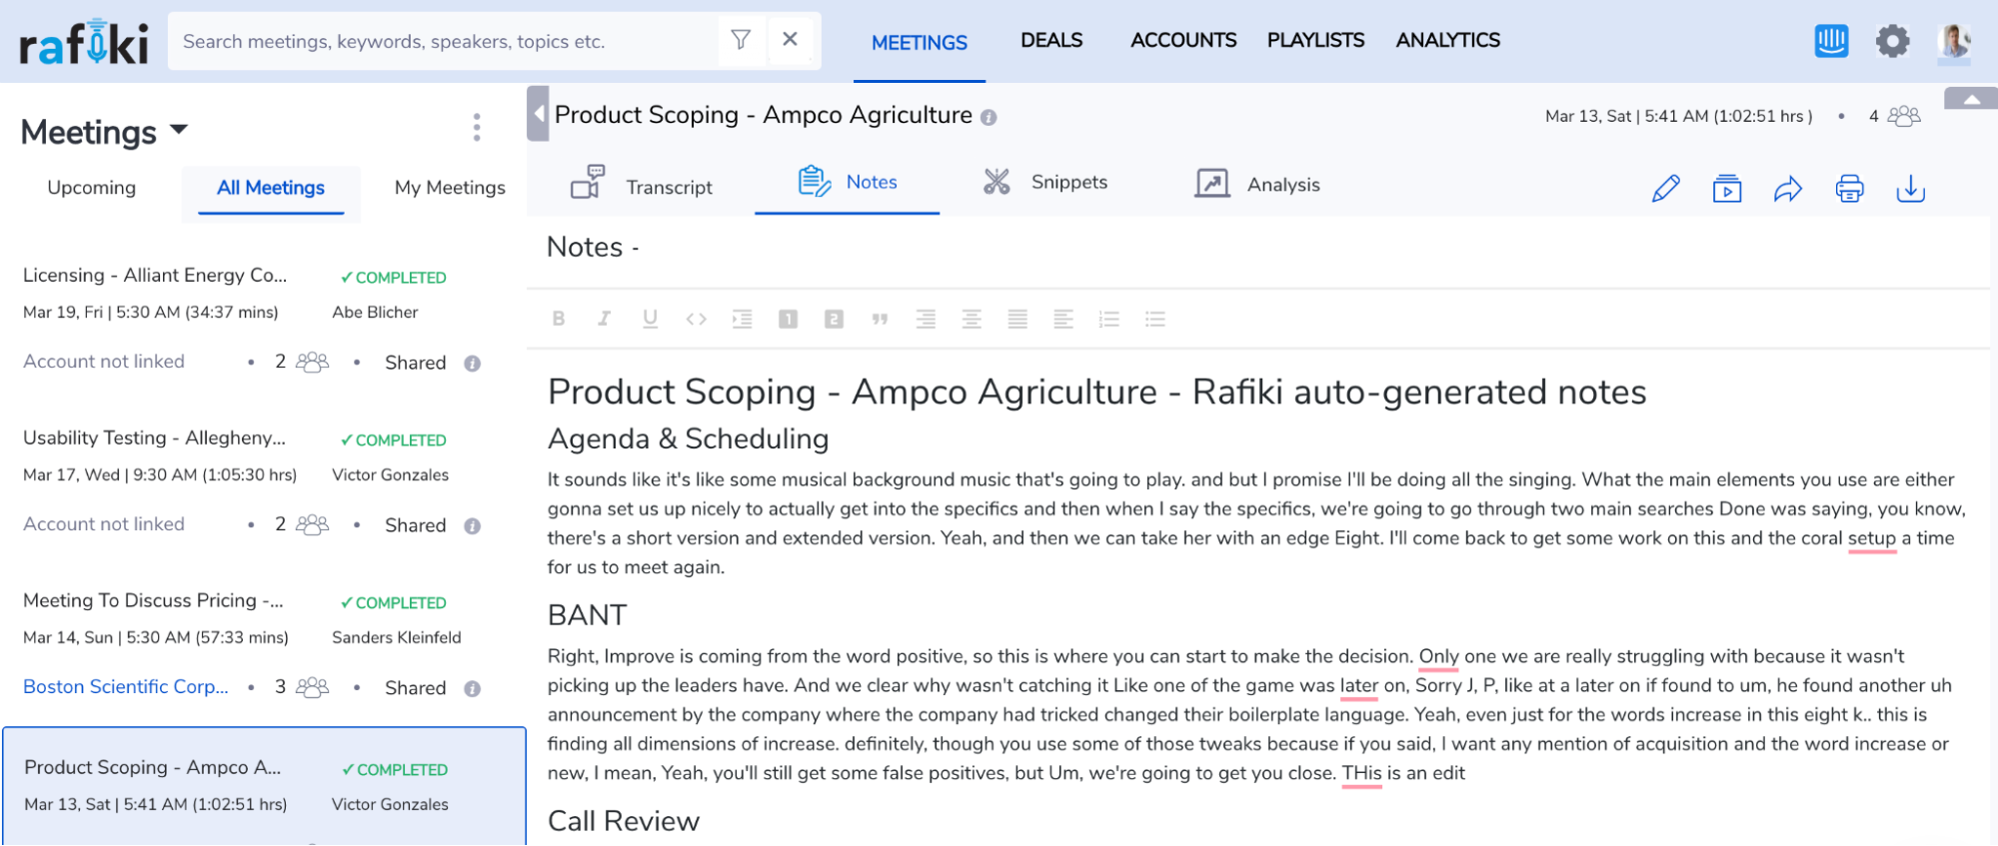Apply block quote formatting

880,319
